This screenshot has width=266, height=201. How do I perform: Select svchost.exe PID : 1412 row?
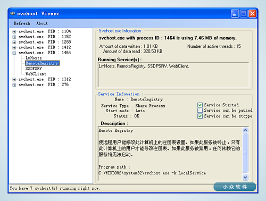[45, 47]
